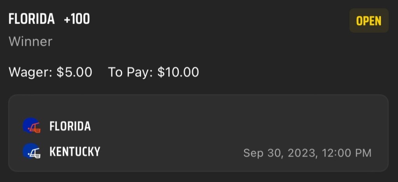The image size is (398, 182).
Task: Tap the $10.00 payout amount
Action: [x=178, y=72]
